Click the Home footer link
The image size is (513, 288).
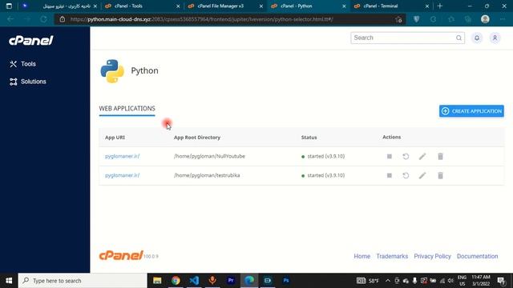click(x=362, y=256)
